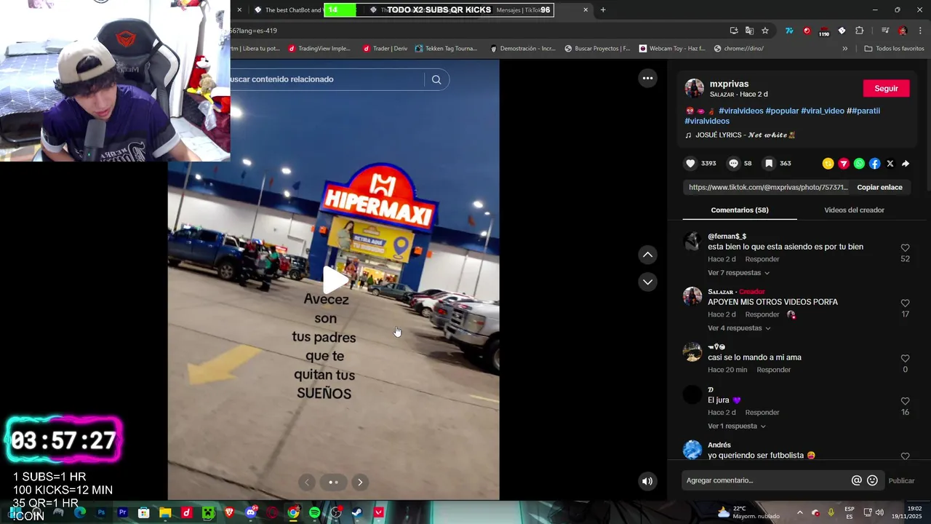The height and width of the screenshot is (524, 931).
Task: Like the 'casi se lo mando' comment
Action: coord(905,358)
